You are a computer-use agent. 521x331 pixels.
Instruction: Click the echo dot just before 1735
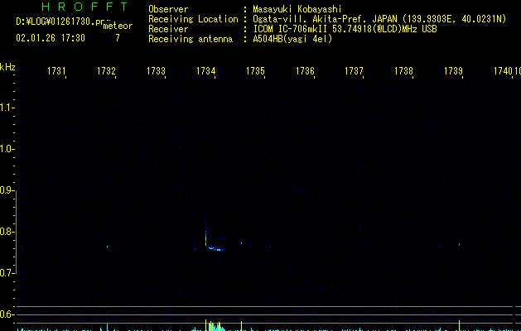click(x=242, y=243)
